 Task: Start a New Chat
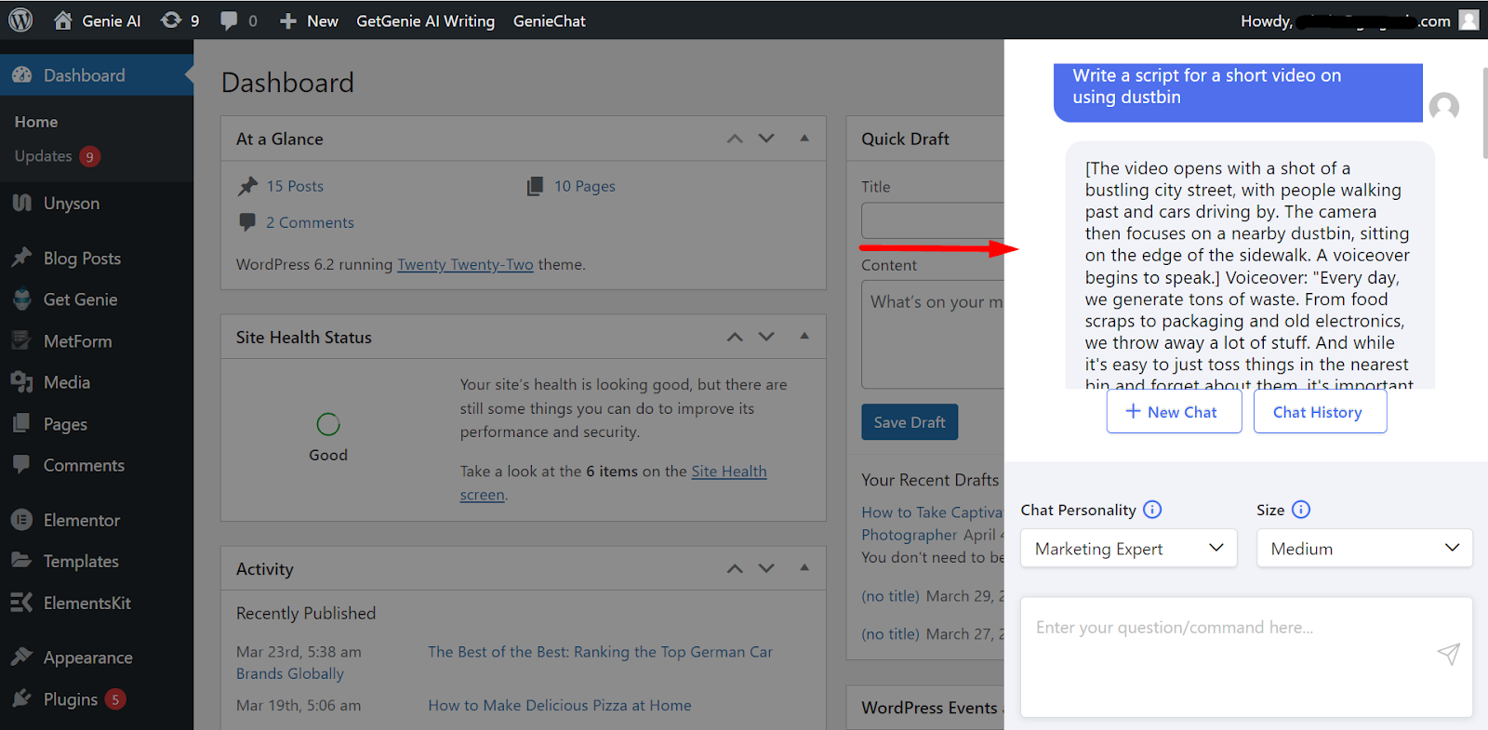point(1174,412)
